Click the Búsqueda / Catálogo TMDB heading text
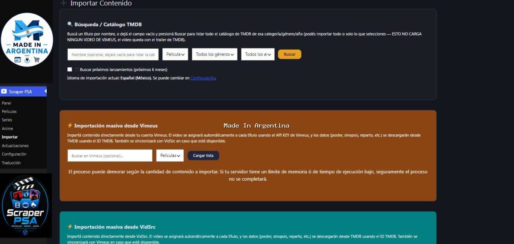The image size is (514, 244). click(x=108, y=24)
